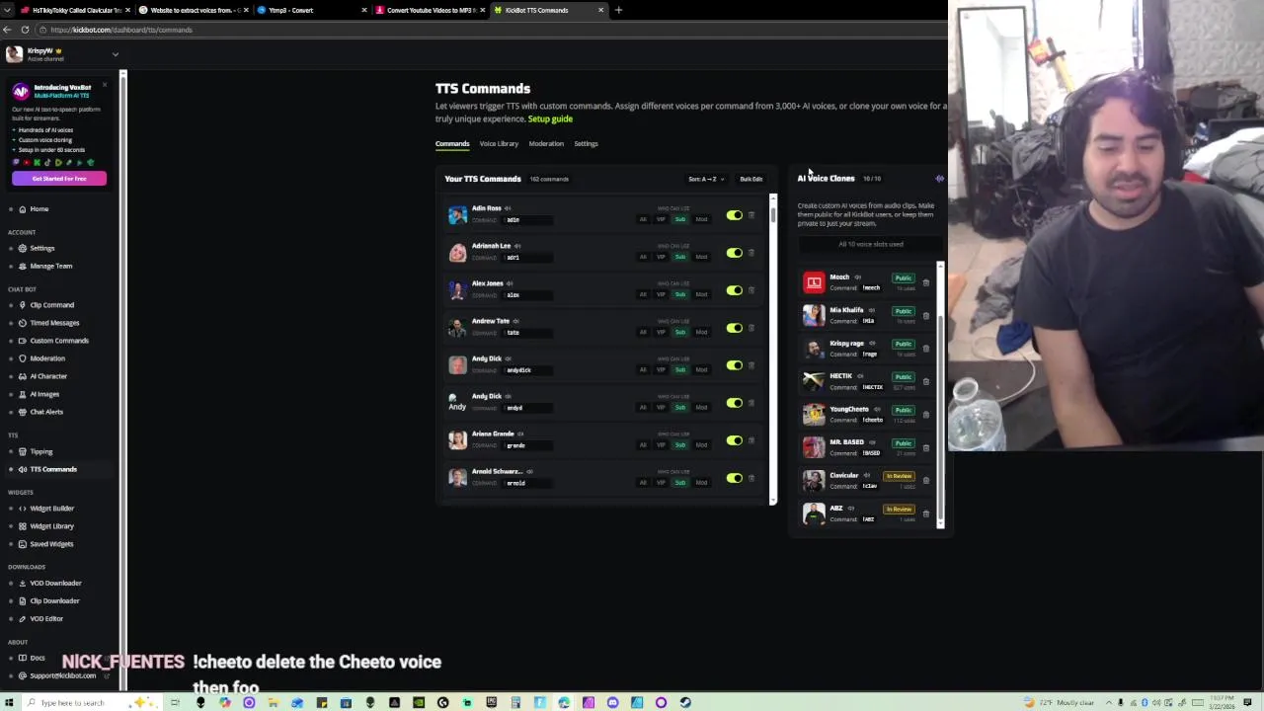Screen dimensions: 1264x711
Task: Switch to the Voice Library tab
Action: [499, 144]
